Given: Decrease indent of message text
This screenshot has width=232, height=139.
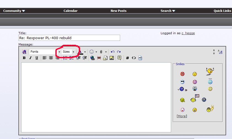Looking at the screenshot, I should tap(78, 58).
